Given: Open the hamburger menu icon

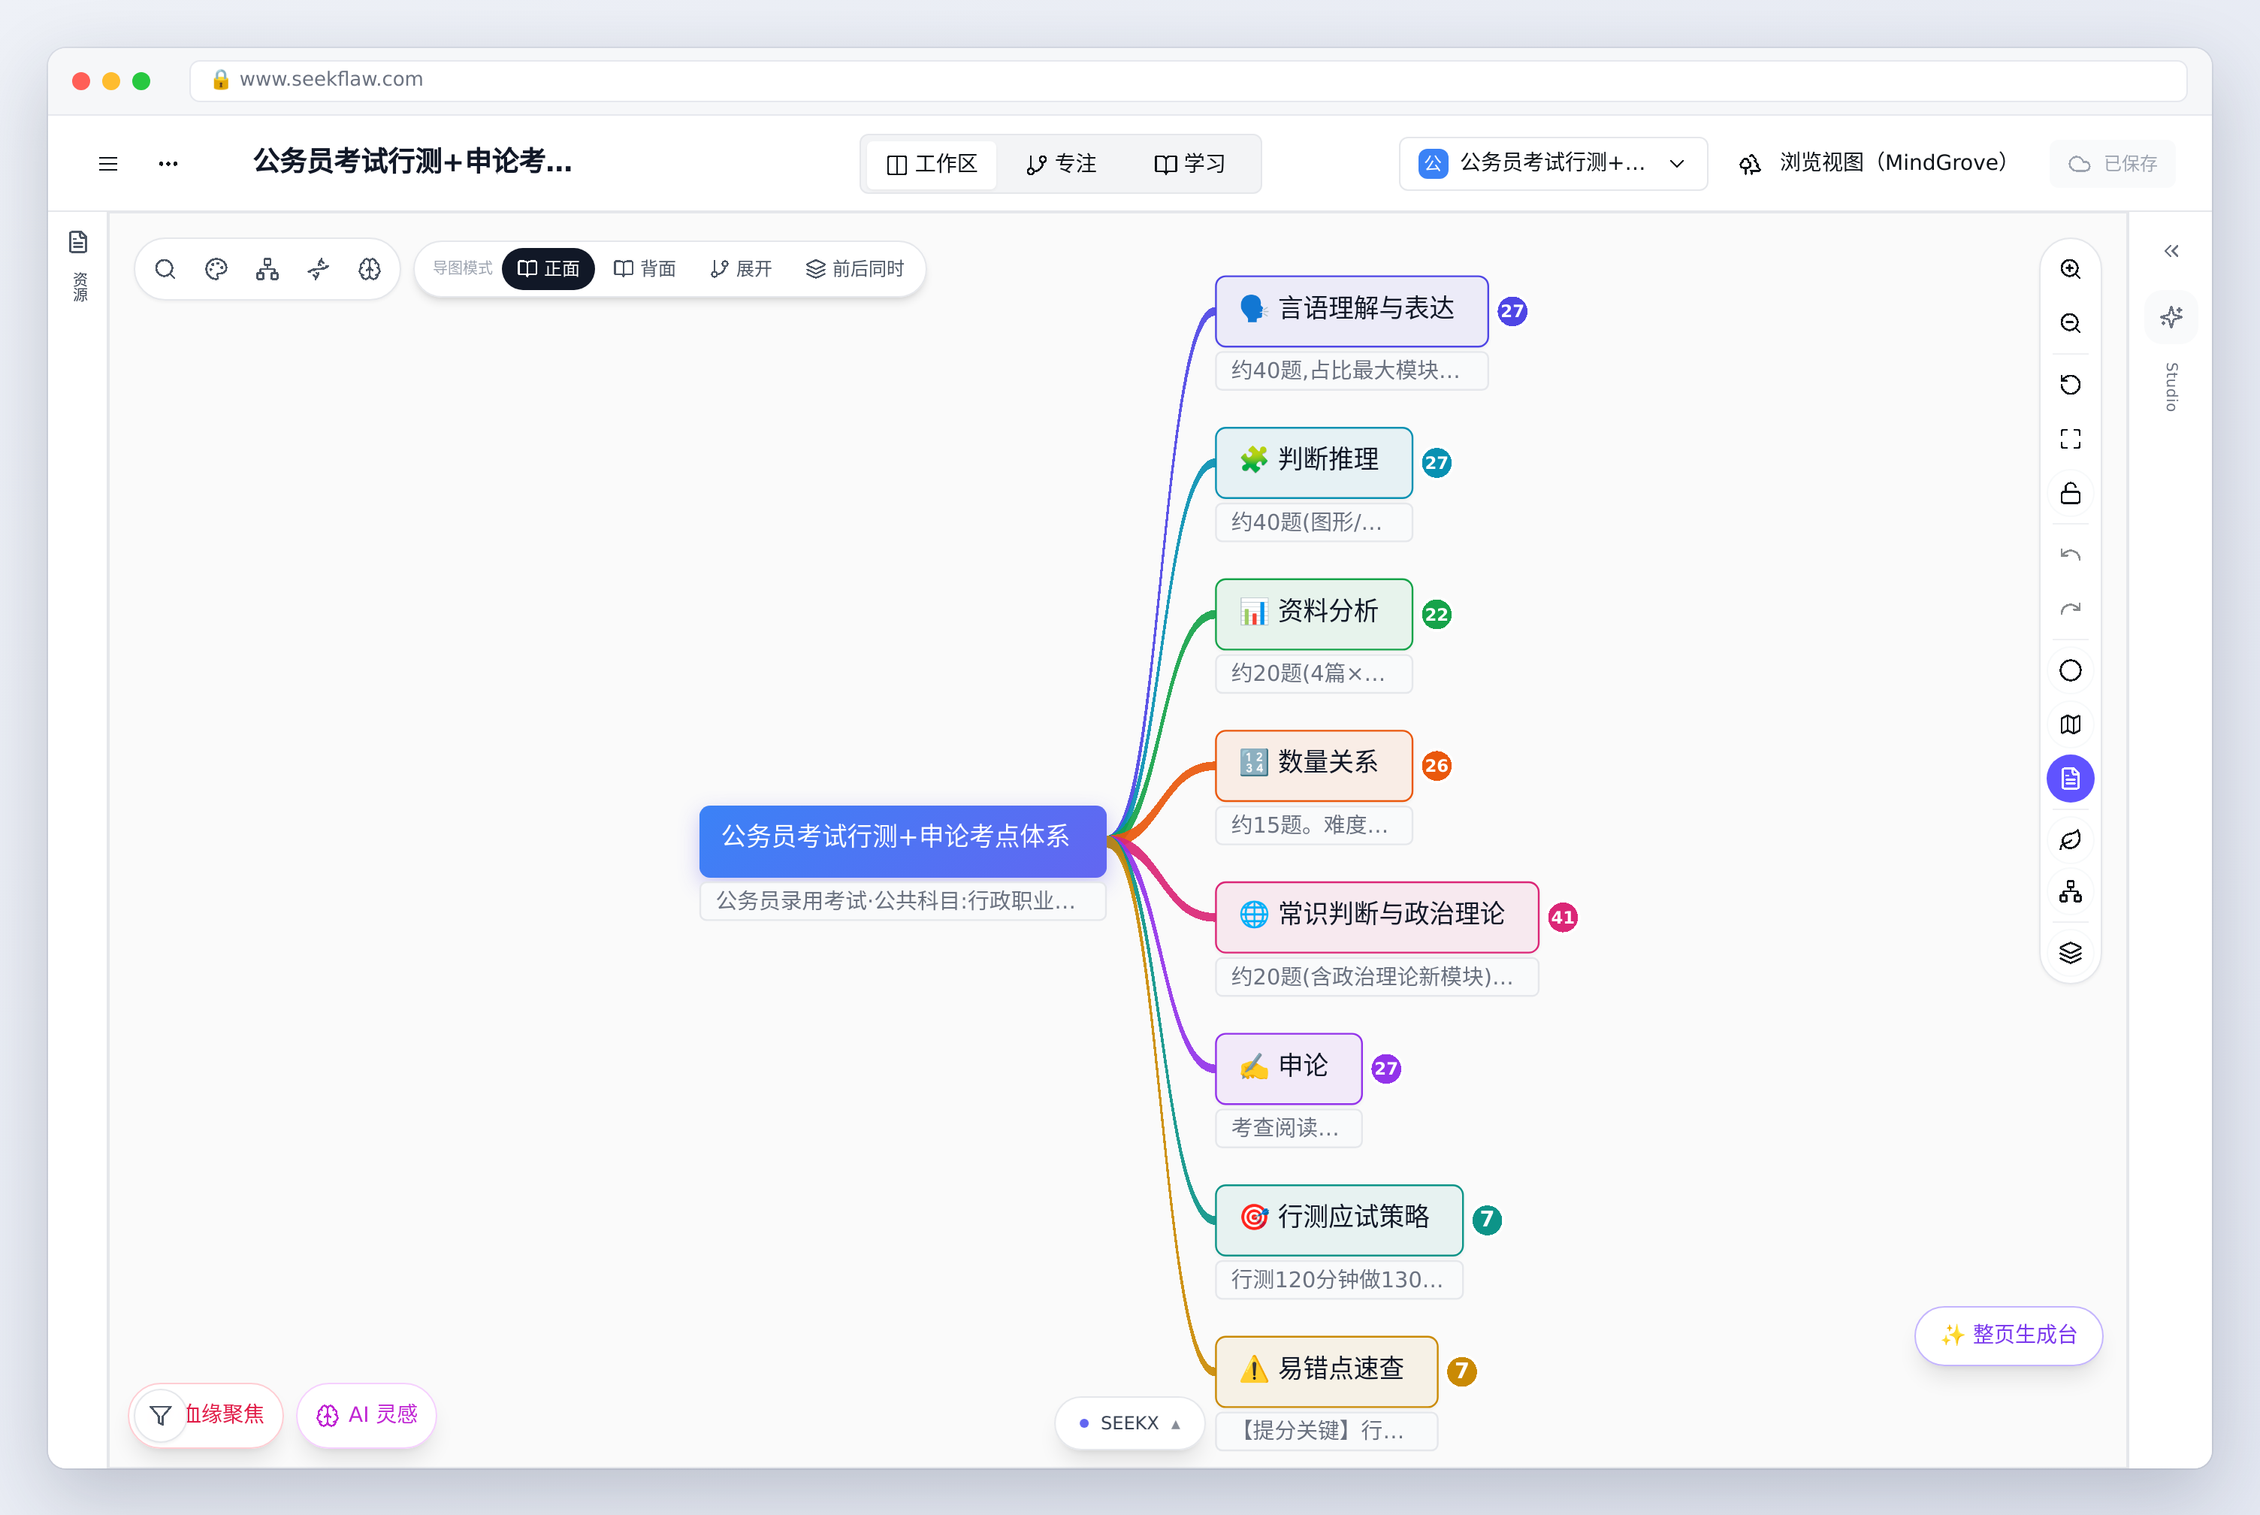Looking at the screenshot, I should pyautogui.click(x=108, y=163).
